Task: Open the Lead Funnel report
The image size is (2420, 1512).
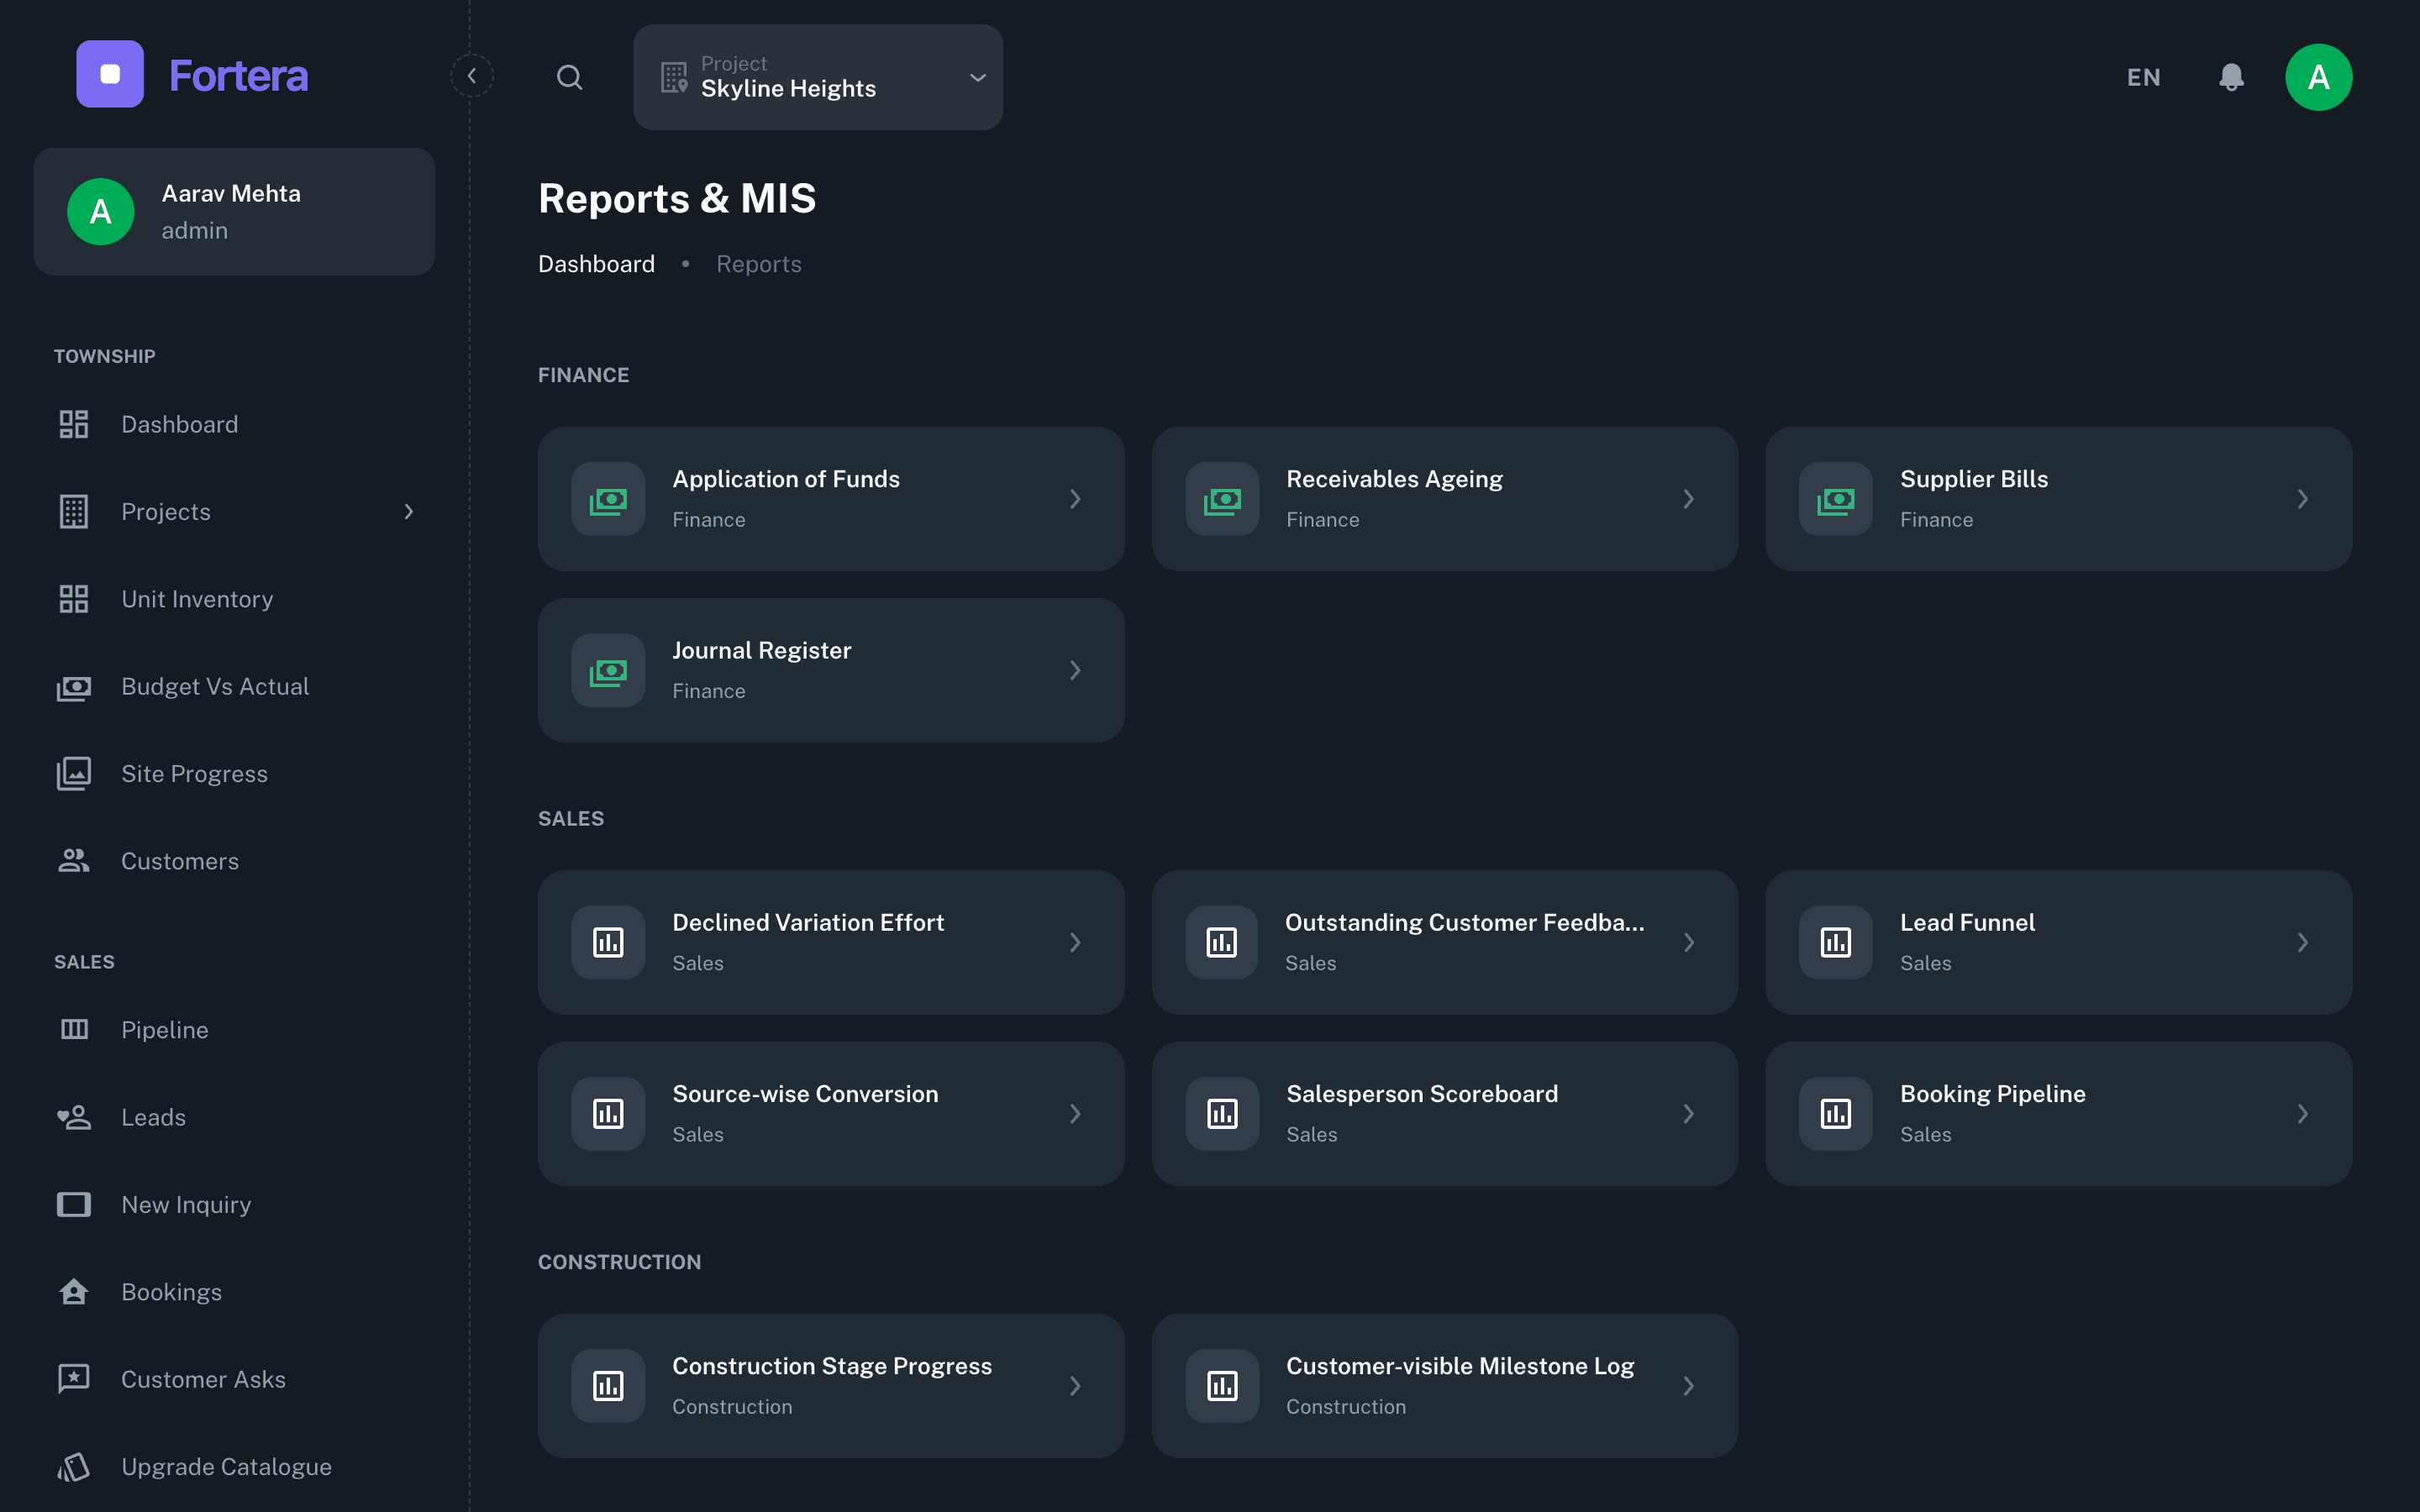Action: pos(2059,942)
